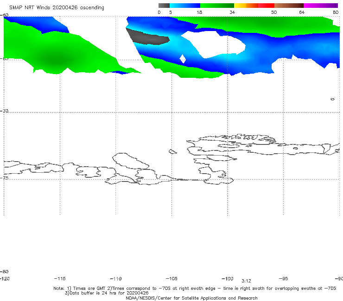This screenshot has height=301, width=343.
Task: Click the "Data buffer is 24 hrs" note
Action: pos(107,293)
